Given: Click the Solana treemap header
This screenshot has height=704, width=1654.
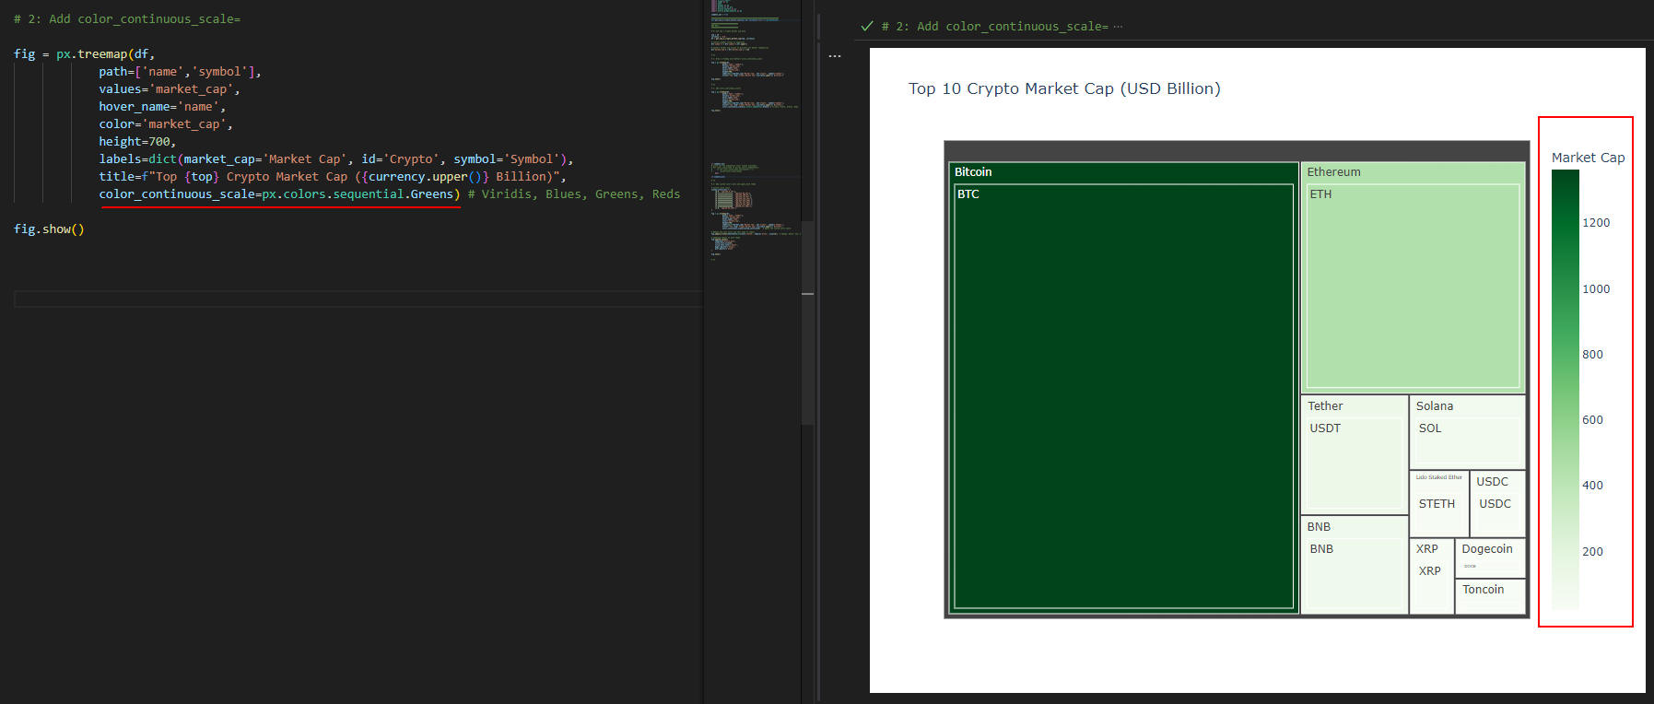Looking at the screenshot, I should click(x=1467, y=406).
